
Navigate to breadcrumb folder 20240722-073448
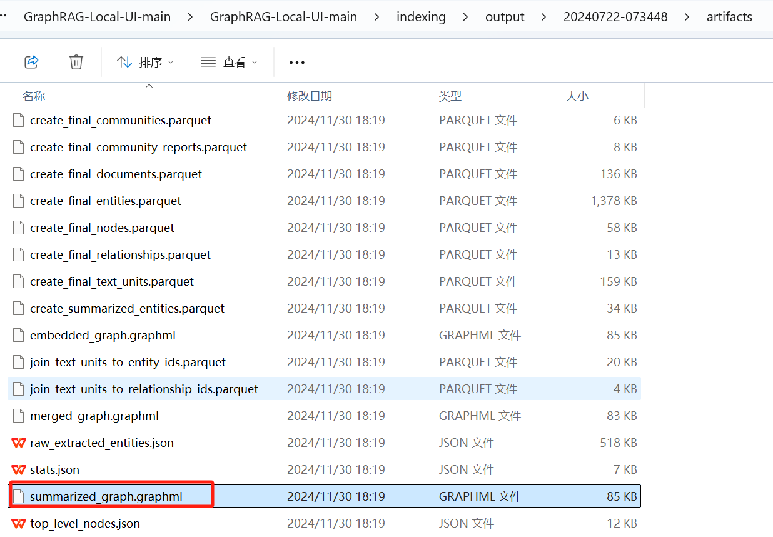(x=615, y=17)
